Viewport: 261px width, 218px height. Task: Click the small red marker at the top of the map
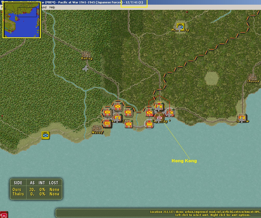(x=187, y=12)
